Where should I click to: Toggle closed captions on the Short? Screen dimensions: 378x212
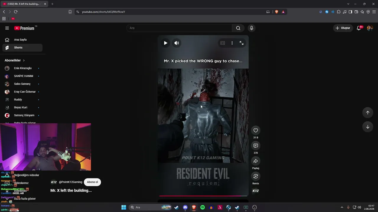223,43
